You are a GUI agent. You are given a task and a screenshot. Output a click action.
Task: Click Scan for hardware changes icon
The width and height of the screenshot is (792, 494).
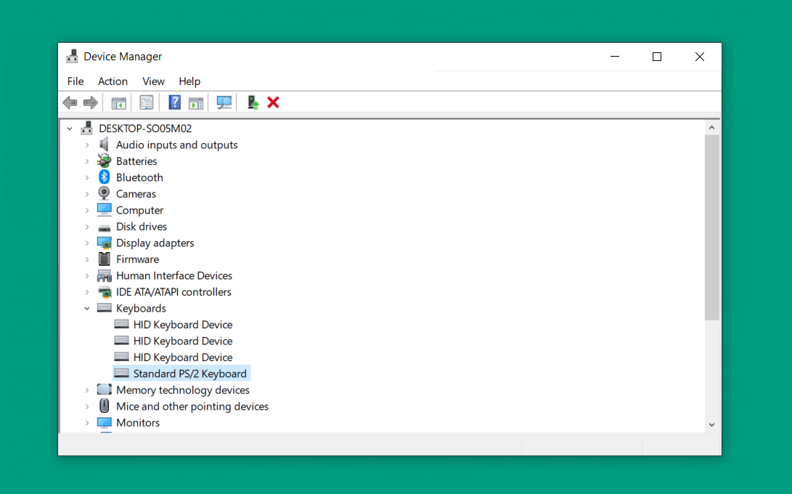coord(224,102)
